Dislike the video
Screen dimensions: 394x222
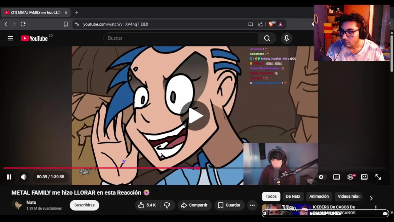(x=167, y=205)
